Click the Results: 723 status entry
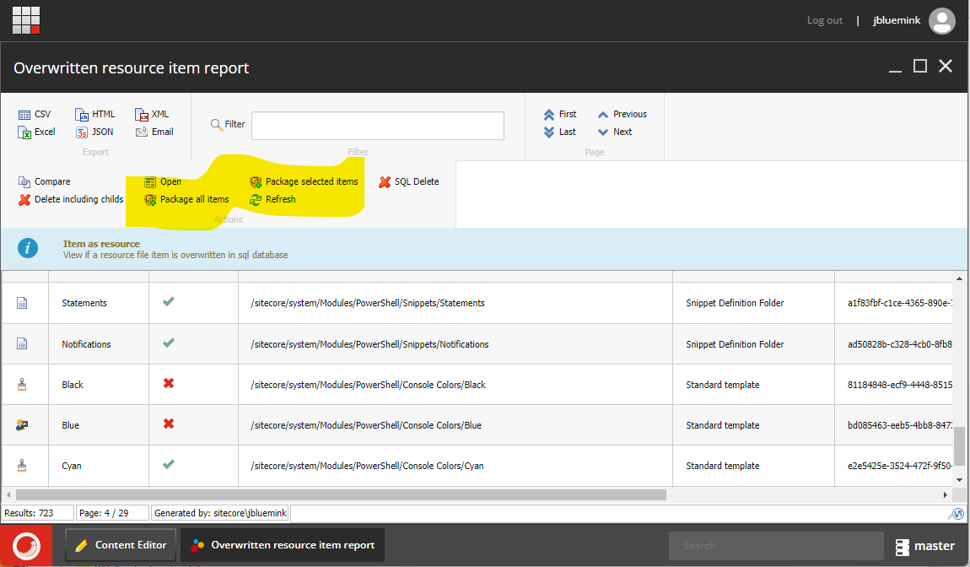Image resolution: width=970 pixels, height=567 pixels. (x=38, y=513)
